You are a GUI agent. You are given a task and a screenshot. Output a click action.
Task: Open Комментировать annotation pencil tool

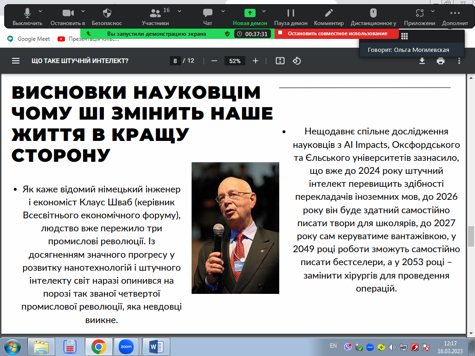point(329,17)
